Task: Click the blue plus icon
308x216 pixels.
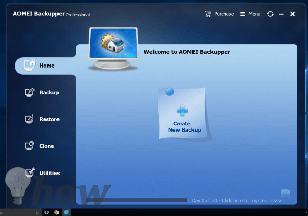Action: pos(182,110)
